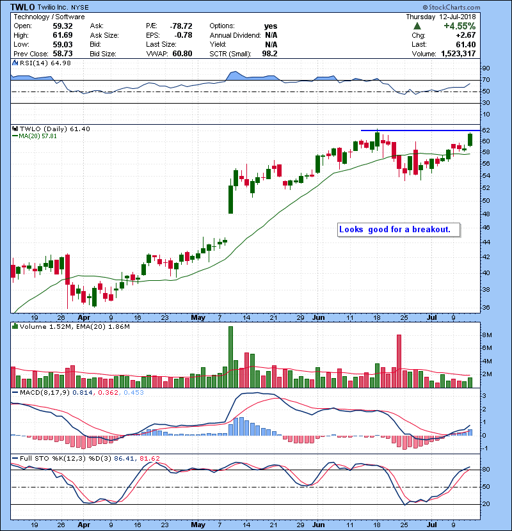This screenshot has height=531, width=512.
Task: Click the Volume 1.52M, EMA(20) 1.86M legend
Action: (x=74, y=327)
